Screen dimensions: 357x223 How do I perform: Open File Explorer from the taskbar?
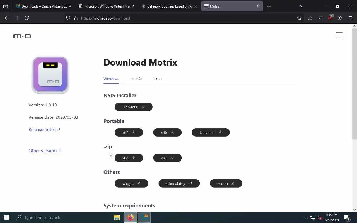pos(117,217)
